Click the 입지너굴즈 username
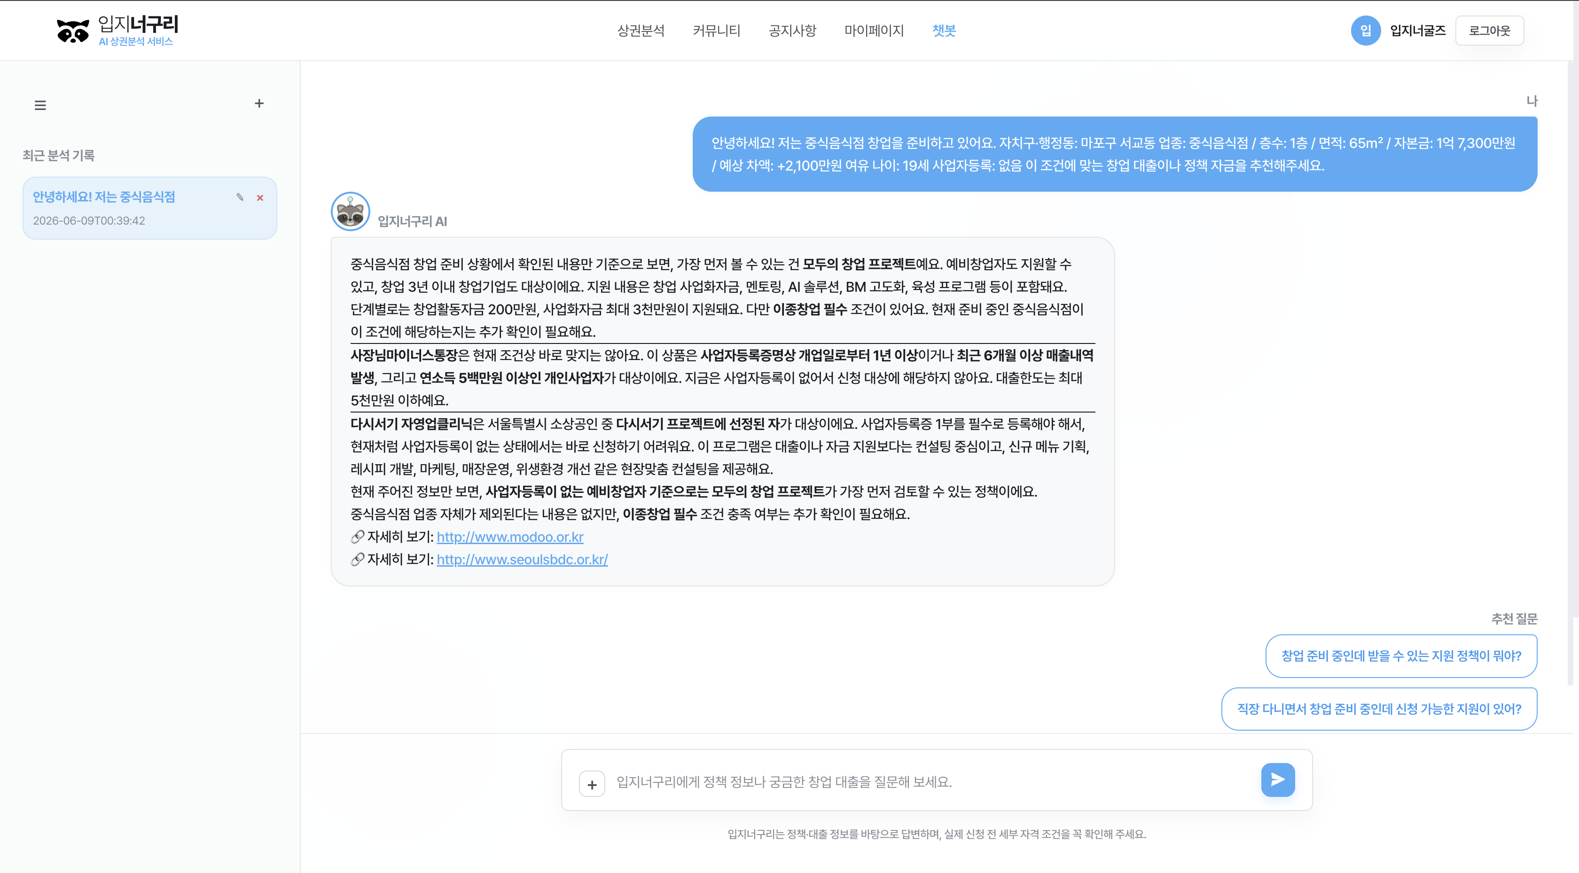 click(x=1418, y=31)
